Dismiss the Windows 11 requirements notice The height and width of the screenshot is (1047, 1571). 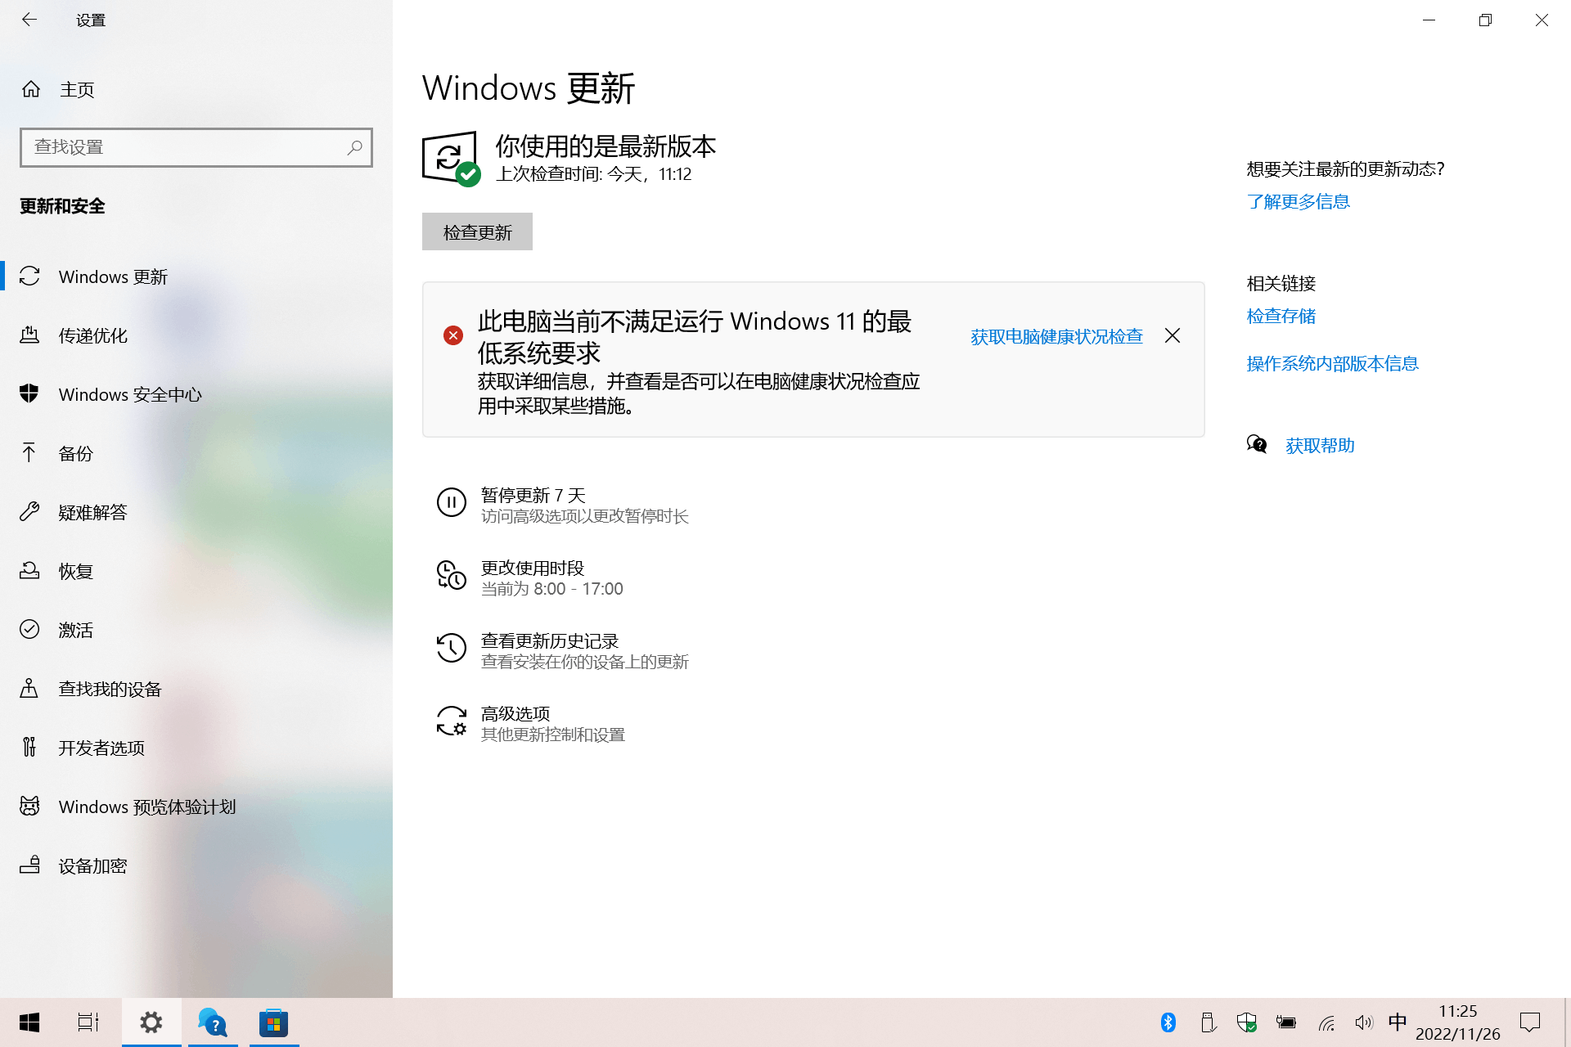[x=1172, y=335]
